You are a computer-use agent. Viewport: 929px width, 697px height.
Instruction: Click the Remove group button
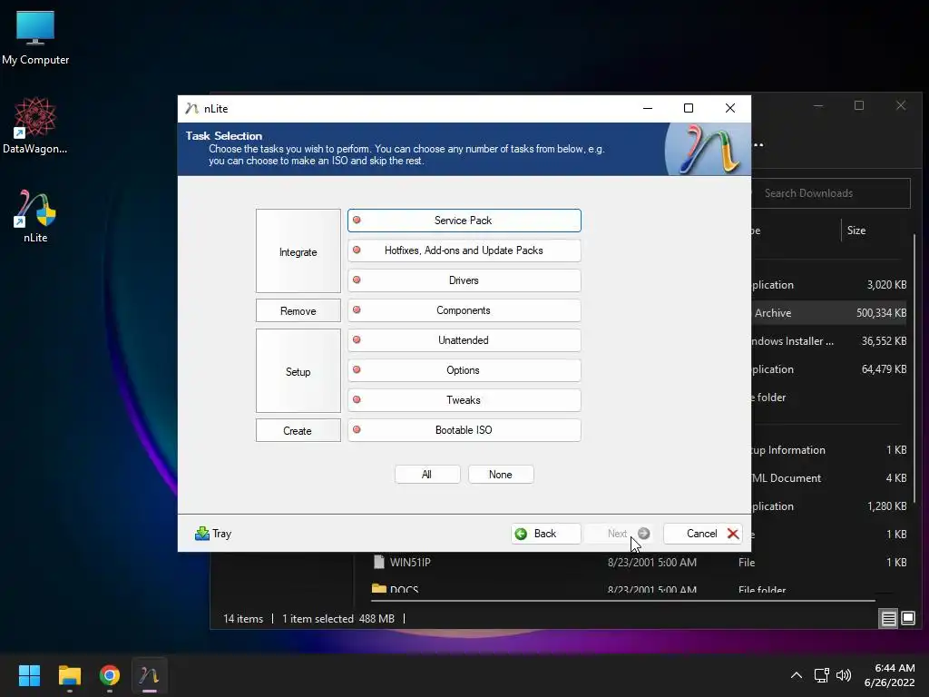(298, 310)
